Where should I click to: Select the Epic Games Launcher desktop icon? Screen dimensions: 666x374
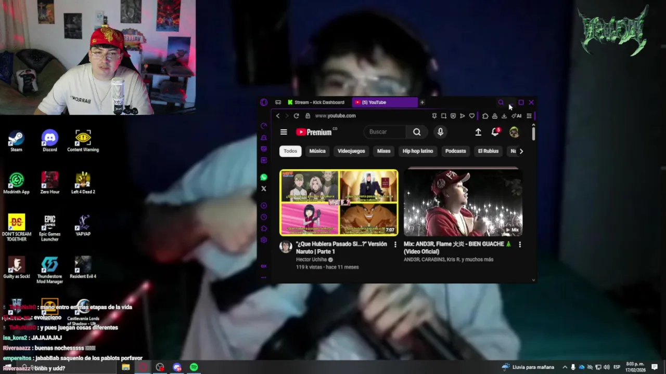(50, 228)
